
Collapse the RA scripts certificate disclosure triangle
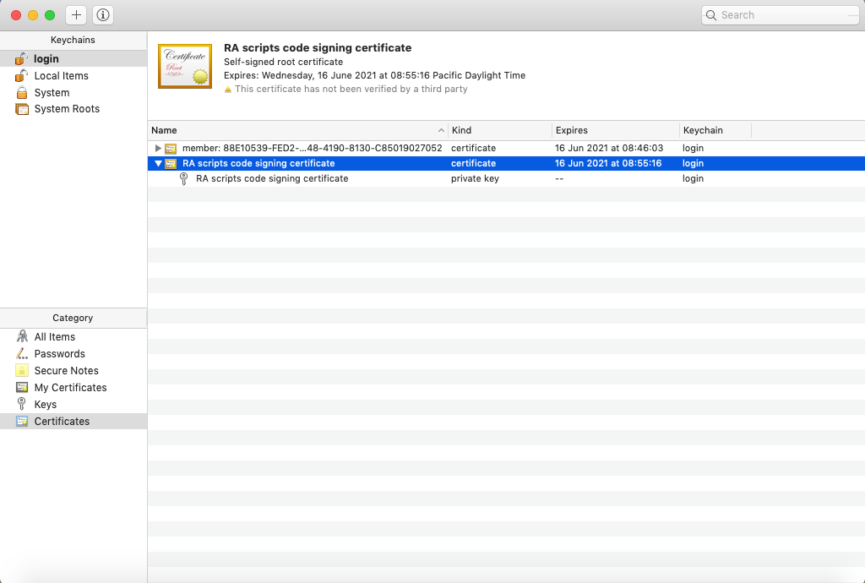(158, 164)
